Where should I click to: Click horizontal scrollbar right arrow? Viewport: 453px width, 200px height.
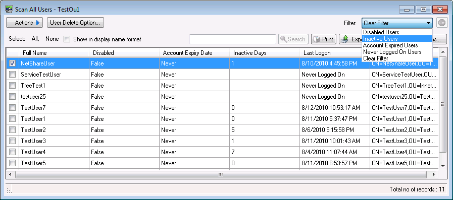click(x=434, y=174)
